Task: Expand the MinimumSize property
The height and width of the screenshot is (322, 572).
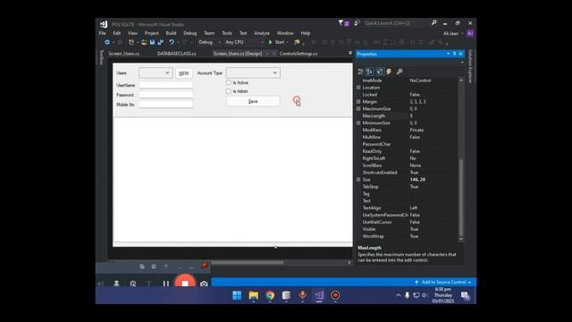Action: point(358,123)
